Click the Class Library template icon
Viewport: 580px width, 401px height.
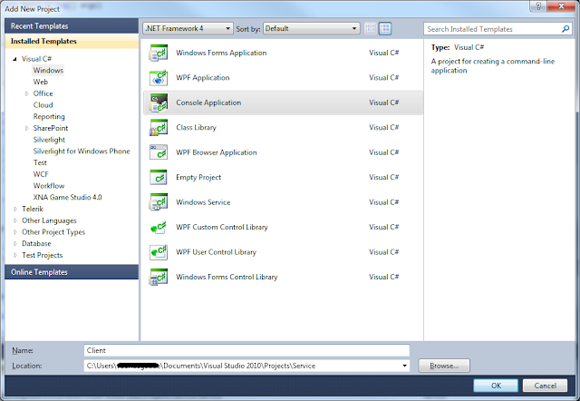159,127
